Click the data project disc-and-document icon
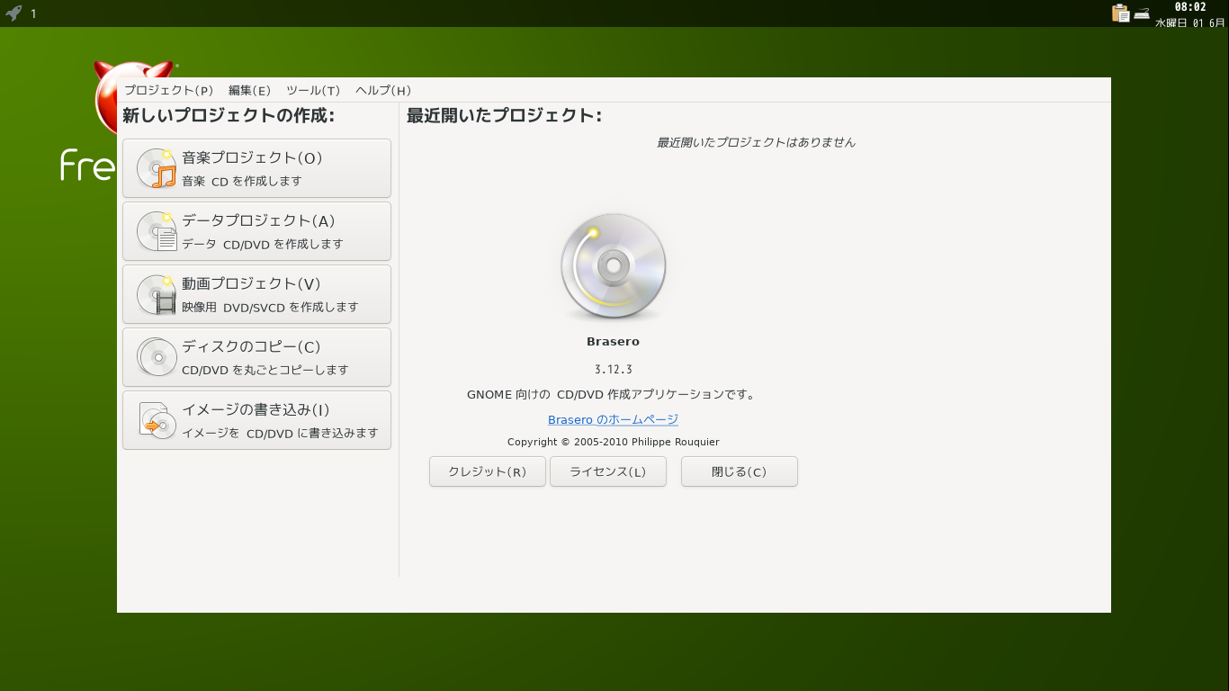The height and width of the screenshot is (691, 1229). [x=157, y=231]
